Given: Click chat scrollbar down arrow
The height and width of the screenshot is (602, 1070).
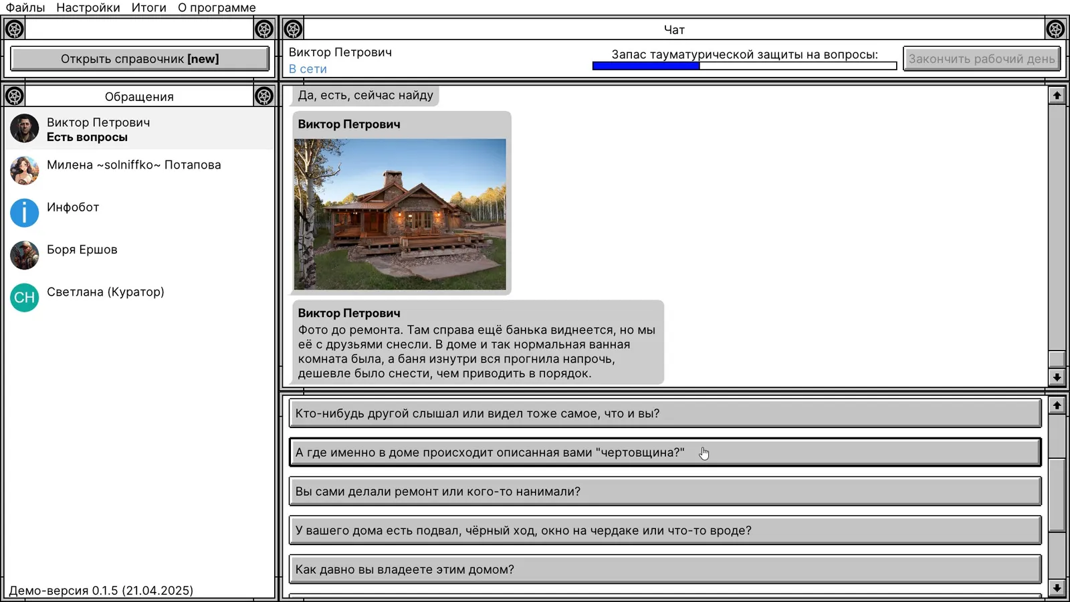Looking at the screenshot, I should click(x=1057, y=377).
